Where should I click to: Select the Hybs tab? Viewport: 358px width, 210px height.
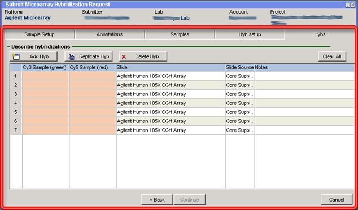[320, 34]
